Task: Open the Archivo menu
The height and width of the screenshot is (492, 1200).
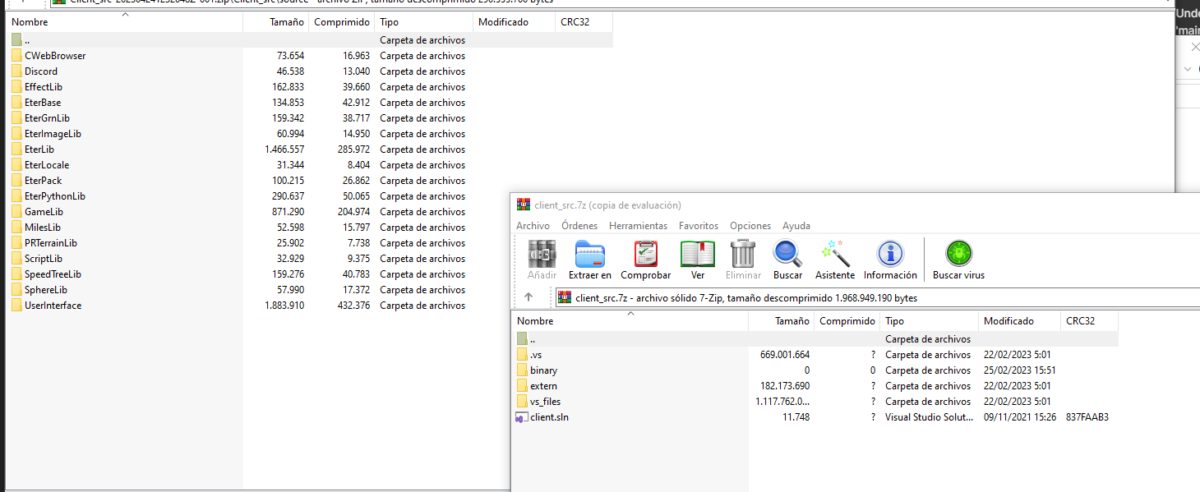Action: (533, 226)
